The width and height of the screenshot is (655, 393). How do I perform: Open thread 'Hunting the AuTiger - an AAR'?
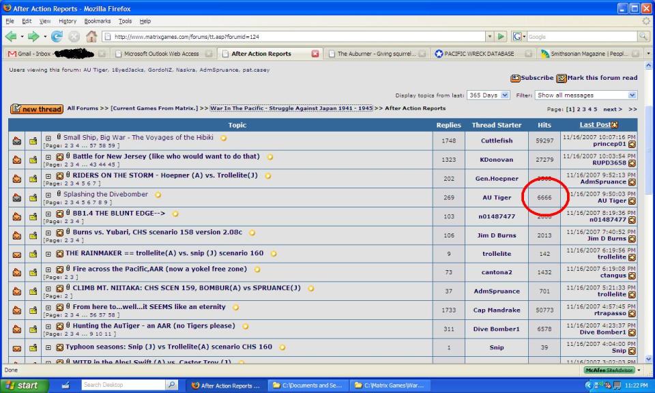pyautogui.click(x=154, y=325)
